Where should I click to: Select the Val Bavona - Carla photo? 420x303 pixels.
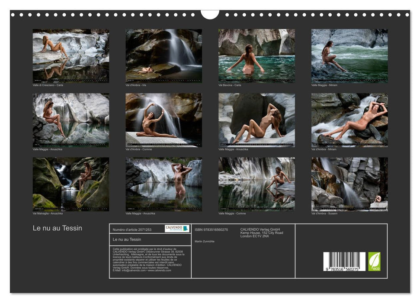[x=256, y=56]
